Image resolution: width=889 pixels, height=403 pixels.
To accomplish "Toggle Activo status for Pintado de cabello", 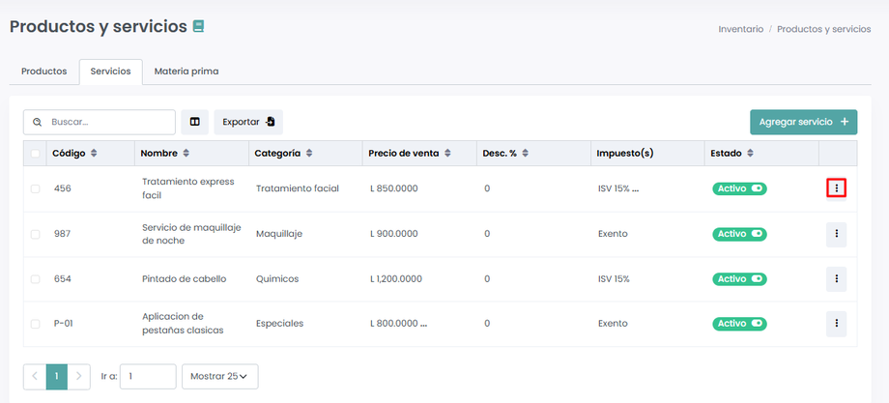I will (x=739, y=278).
